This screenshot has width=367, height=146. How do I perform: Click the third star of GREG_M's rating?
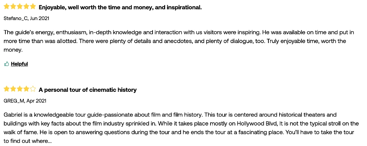coord(20,89)
